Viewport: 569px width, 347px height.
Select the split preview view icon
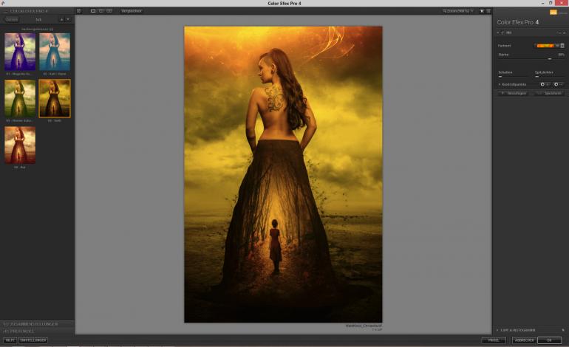(101, 11)
